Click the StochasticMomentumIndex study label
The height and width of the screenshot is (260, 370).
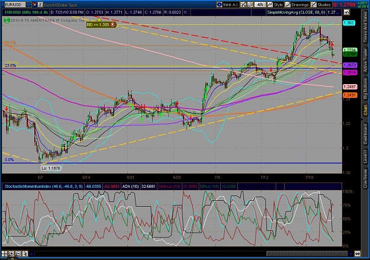pyautogui.click(x=44, y=187)
